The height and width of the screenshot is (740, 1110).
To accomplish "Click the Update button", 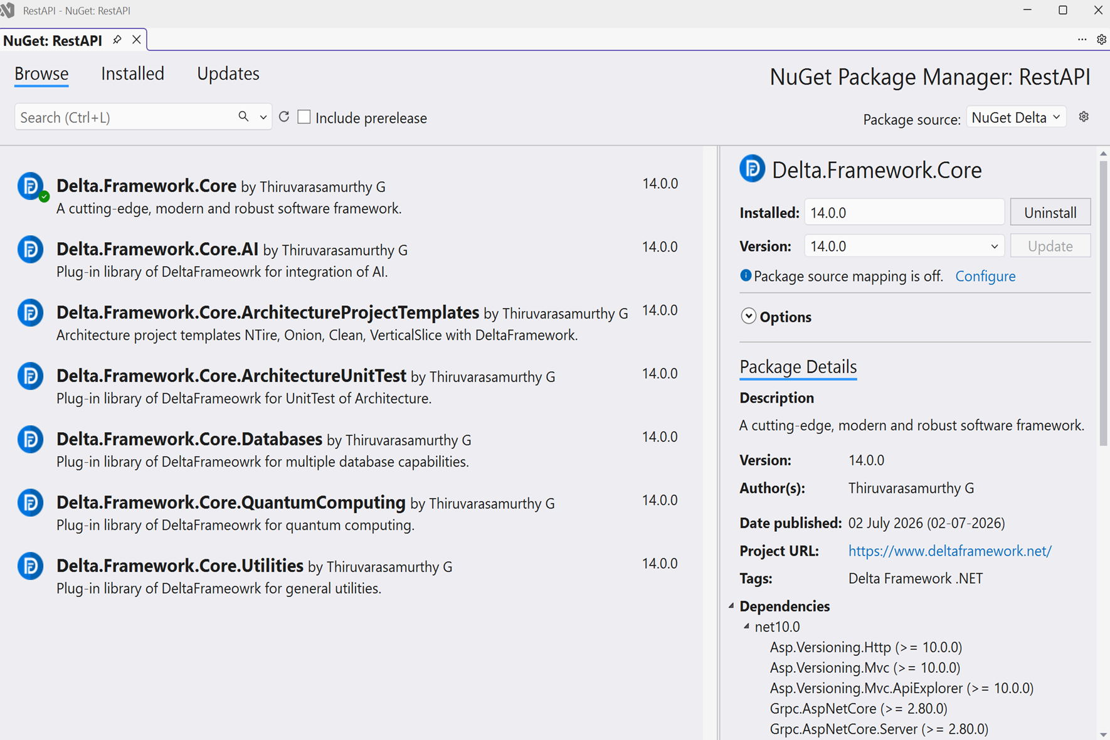I will tap(1050, 246).
